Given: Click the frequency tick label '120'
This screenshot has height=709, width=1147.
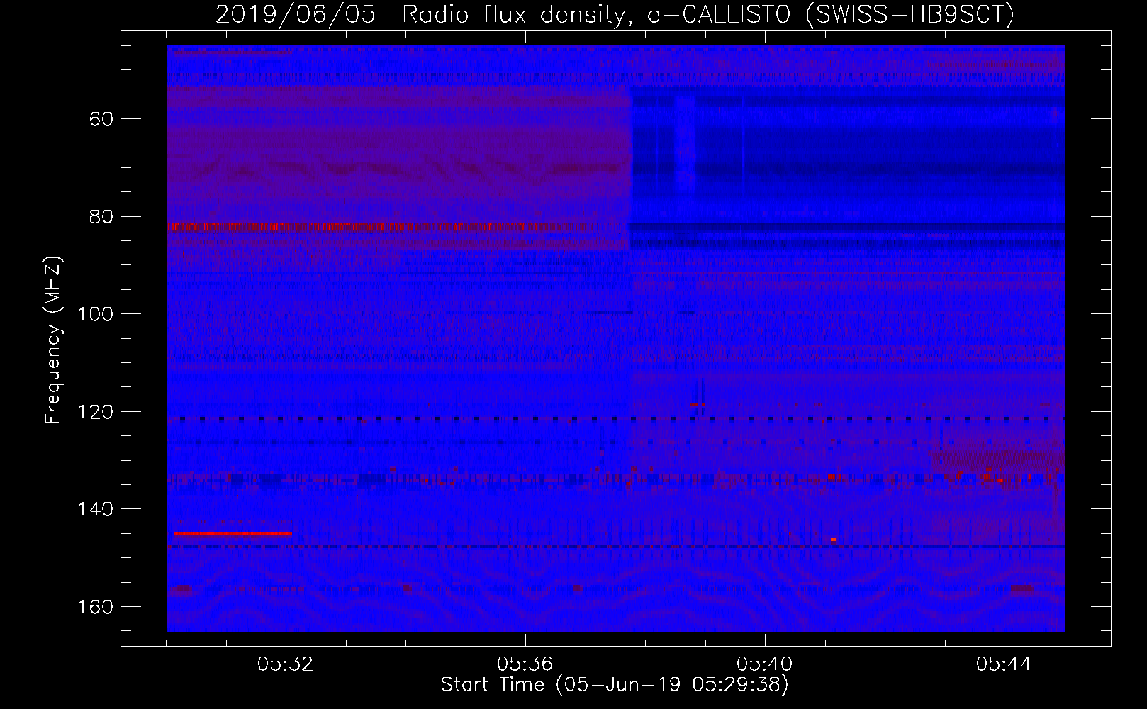Looking at the screenshot, I should 95,412.
